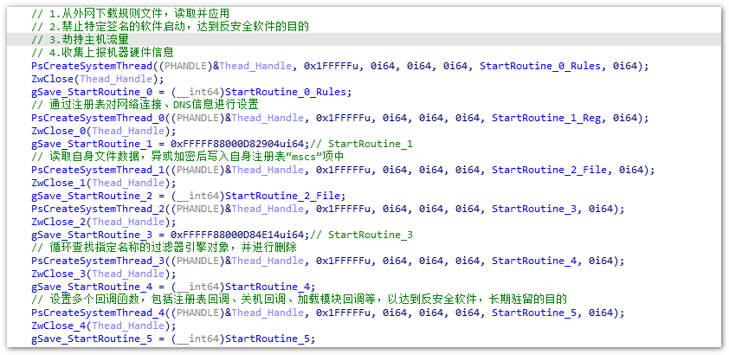729x355 pixels.
Task: Click the ZwClose_0 function name
Action: (57, 131)
